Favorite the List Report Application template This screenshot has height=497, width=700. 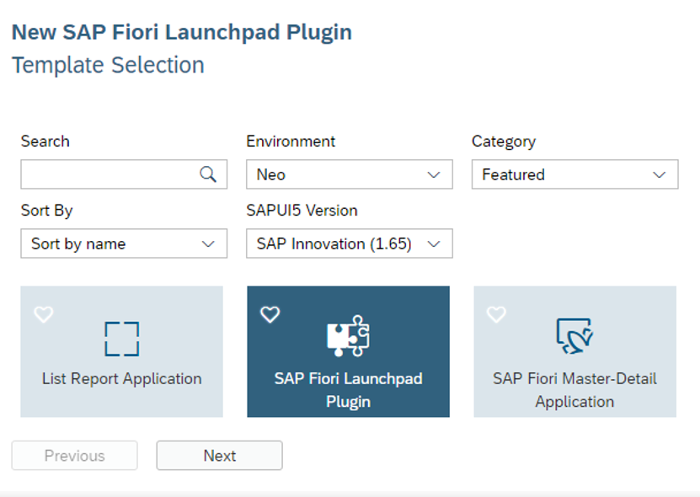coord(44,314)
